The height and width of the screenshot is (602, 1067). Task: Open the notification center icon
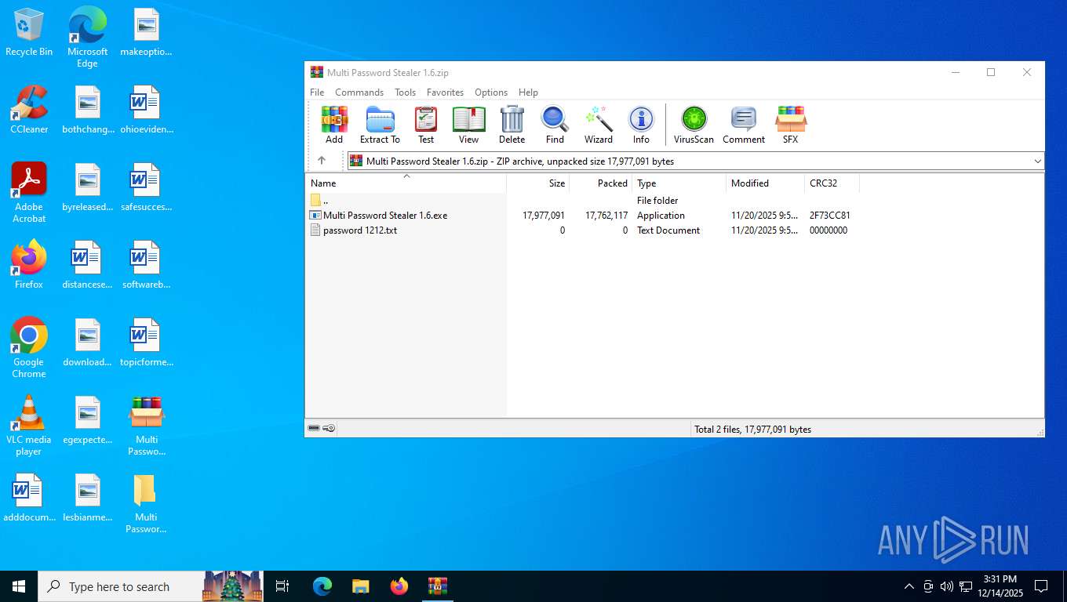pyautogui.click(x=1041, y=586)
